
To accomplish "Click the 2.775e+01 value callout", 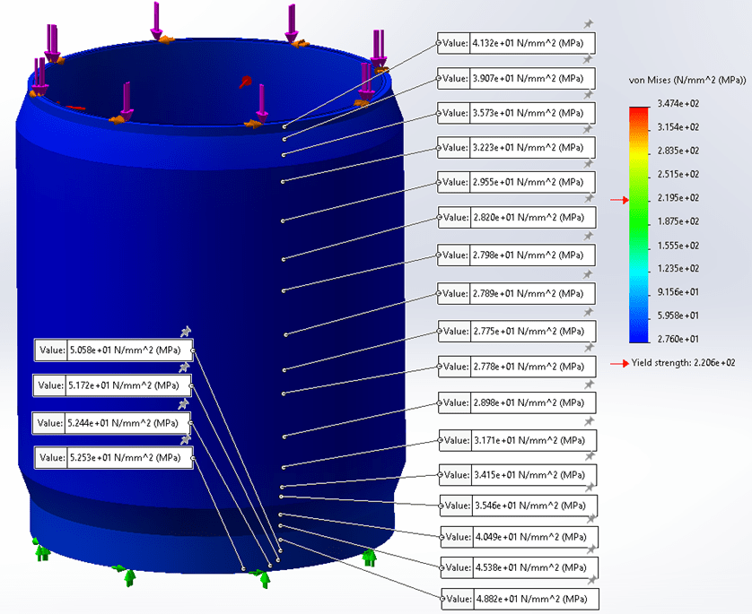I will point(516,332).
